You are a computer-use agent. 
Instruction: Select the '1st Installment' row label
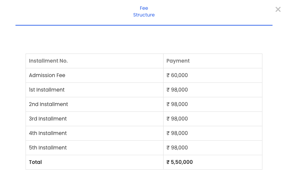(x=47, y=90)
